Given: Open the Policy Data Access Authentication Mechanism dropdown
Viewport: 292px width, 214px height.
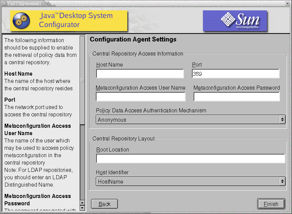Looking at the screenshot, I should (191, 120).
